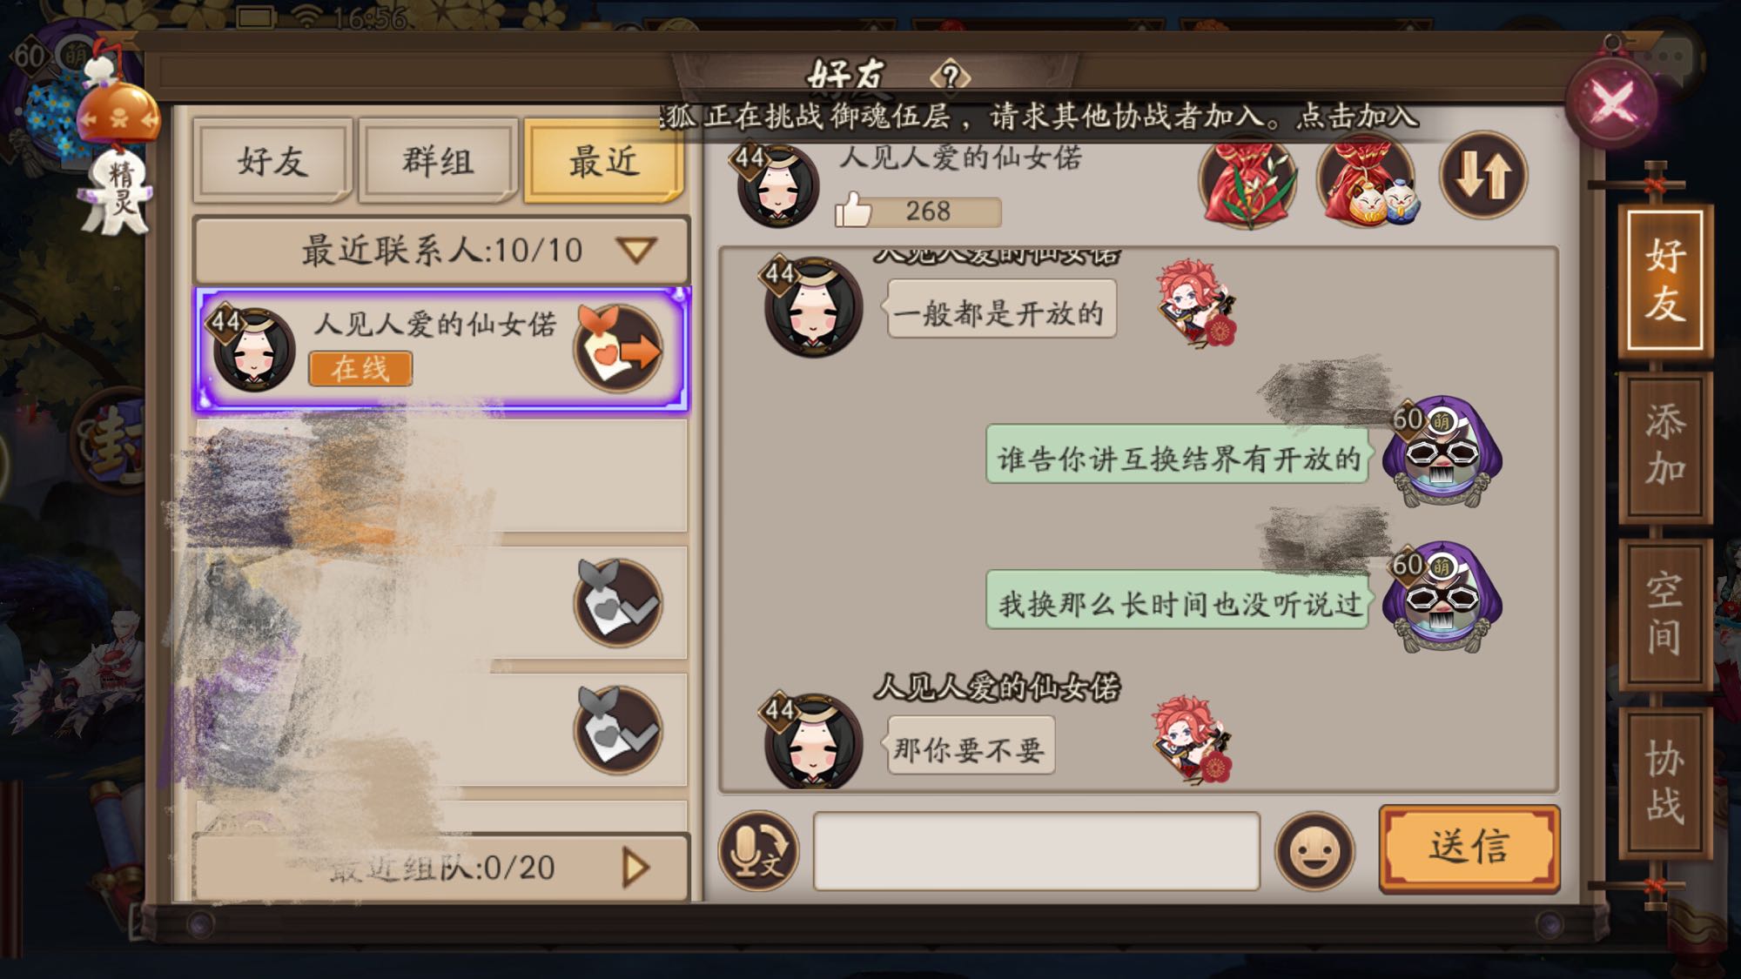Click the up-down swap arrows icon
Viewport: 1741px width, 979px height.
click(x=1482, y=175)
